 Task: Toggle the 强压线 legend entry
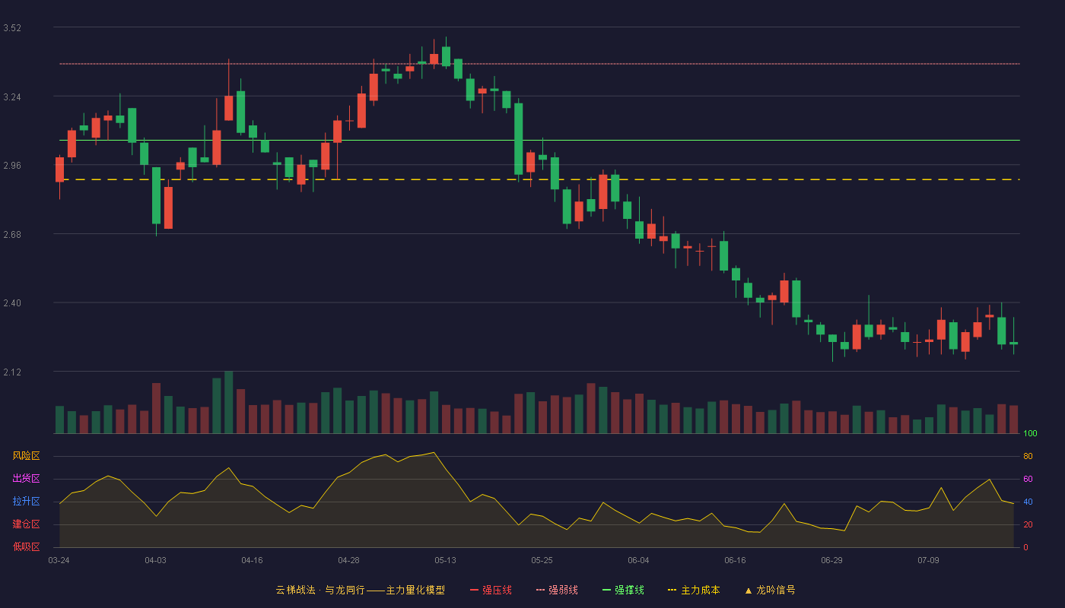pos(491,590)
